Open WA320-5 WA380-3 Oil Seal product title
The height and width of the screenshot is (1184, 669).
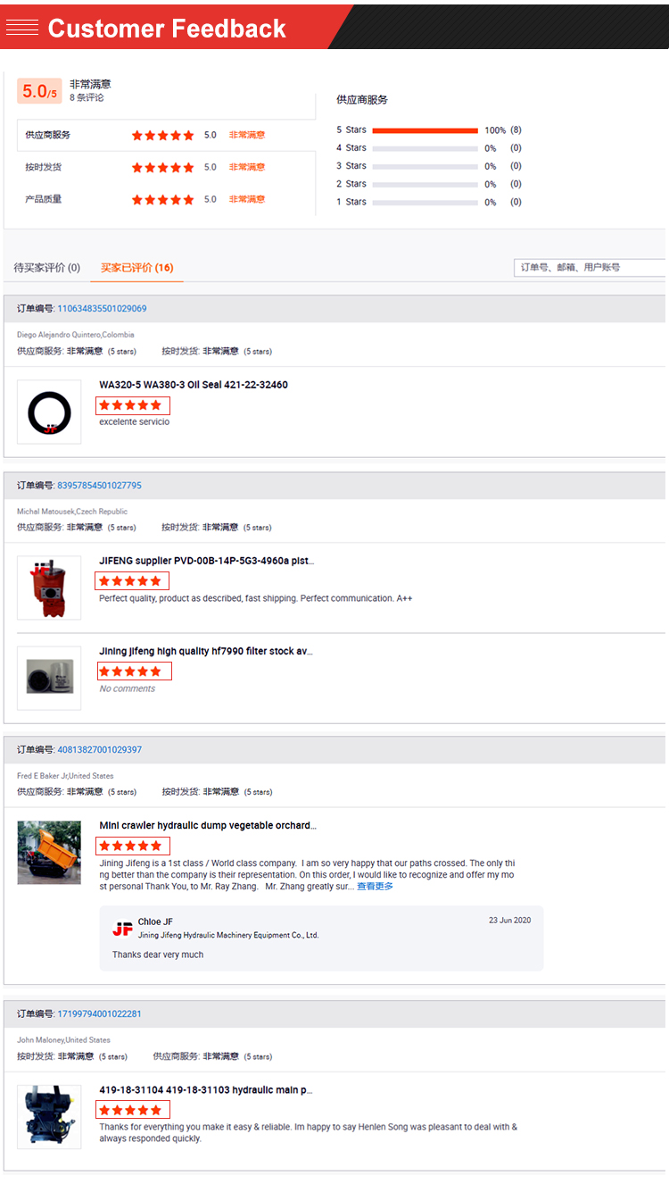(193, 385)
